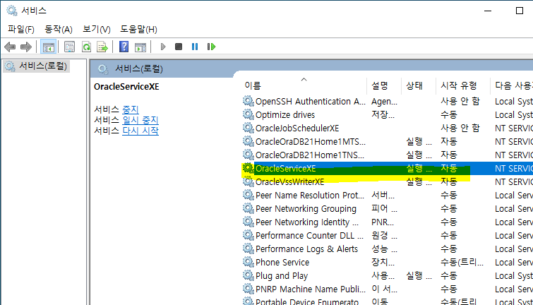The height and width of the screenshot is (305, 533).
Task: Select the Plug and Play service
Action: tap(282, 276)
